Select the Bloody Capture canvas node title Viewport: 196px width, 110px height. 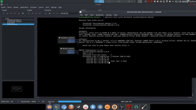(x=68, y=49)
